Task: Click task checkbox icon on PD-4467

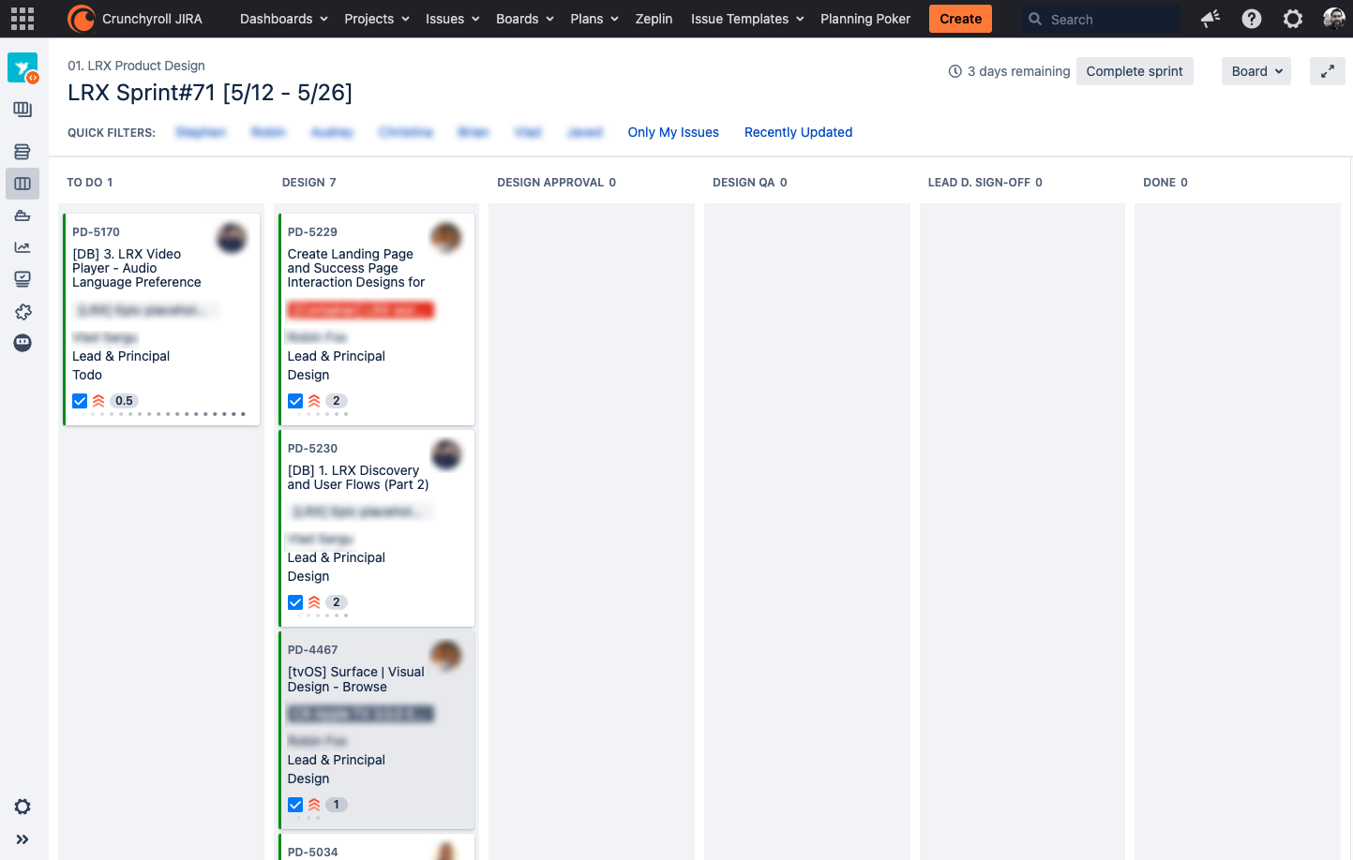Action: 295,805
